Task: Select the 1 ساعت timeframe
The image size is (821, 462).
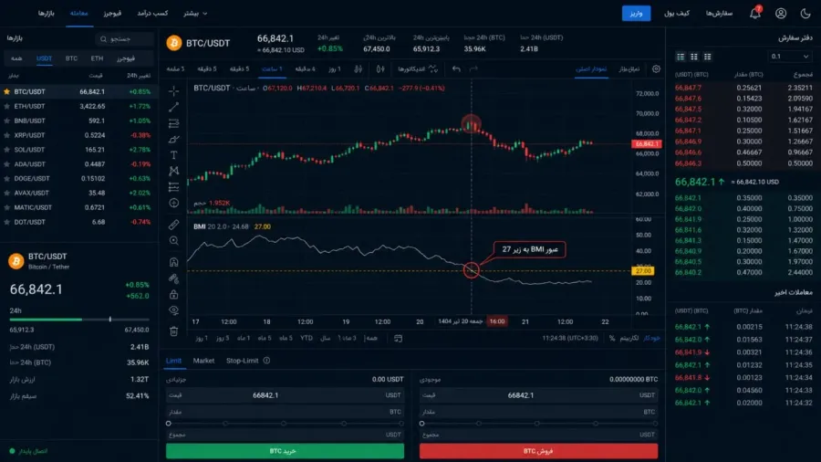Action: point(272,69)
